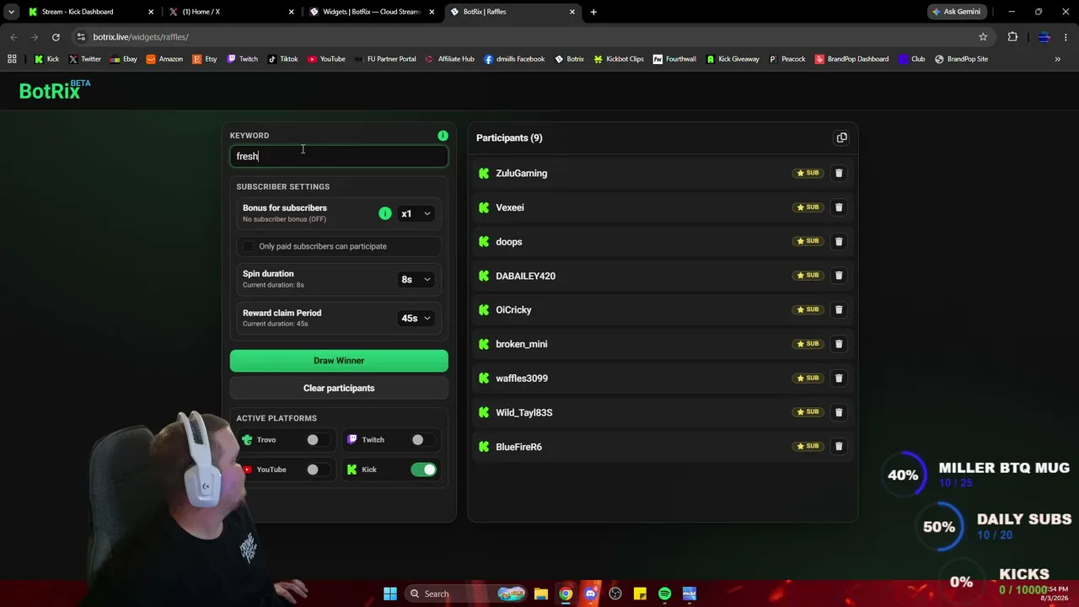Viewport: 1079px width, 607px height.
Task: Delete participant doops
Action: 839,241
